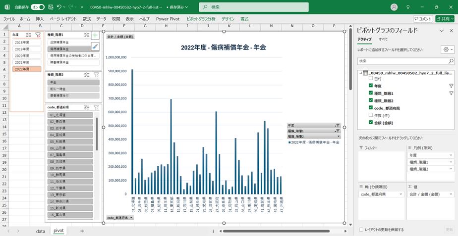The image size is (458, 236).
Task: Click the Undo arrow icon
Action: (59, 7)
